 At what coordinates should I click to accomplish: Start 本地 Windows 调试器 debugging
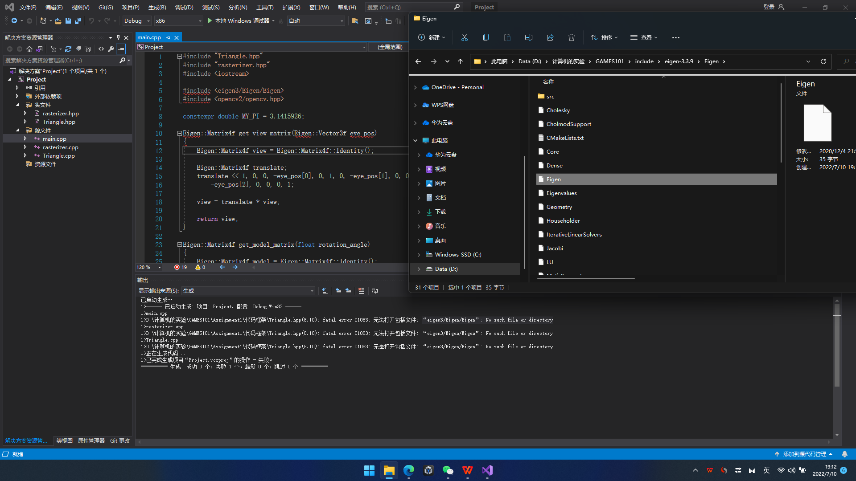[241, 21]
